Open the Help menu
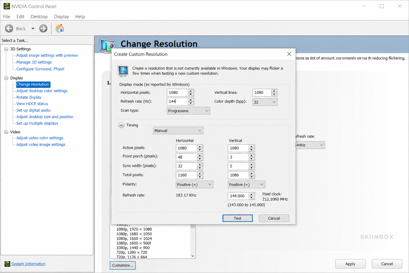 click(80, 17)
